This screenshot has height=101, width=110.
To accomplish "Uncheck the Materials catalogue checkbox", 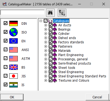I will [51, 51].
